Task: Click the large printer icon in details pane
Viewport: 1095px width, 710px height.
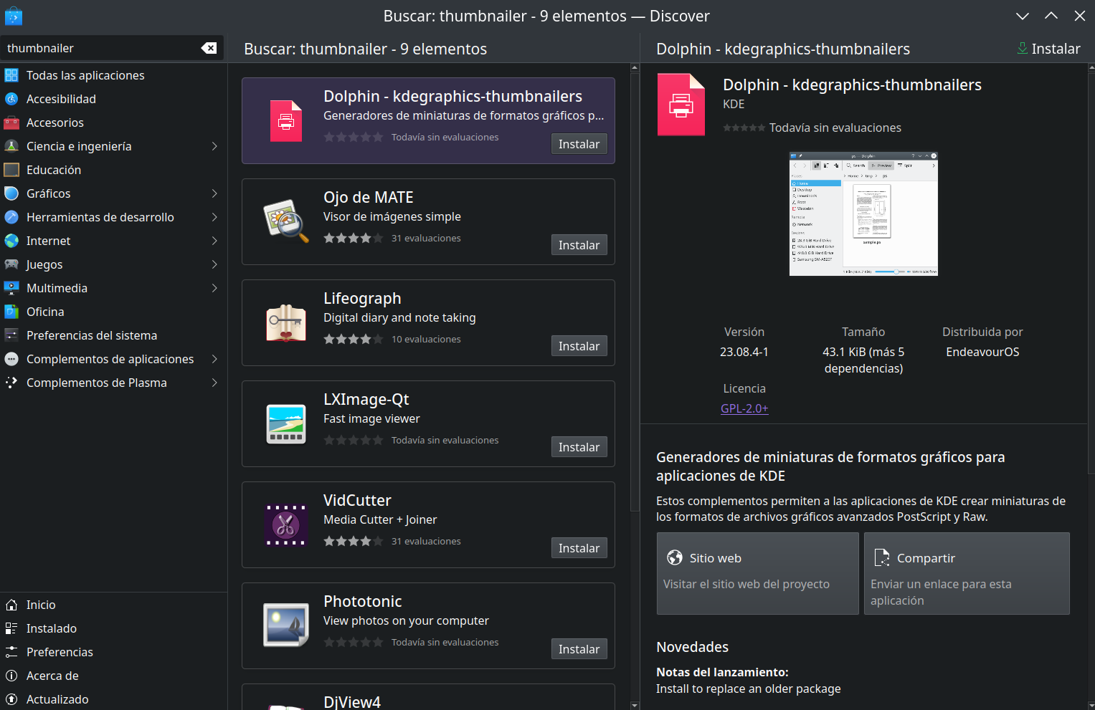Action: (681, 105)
